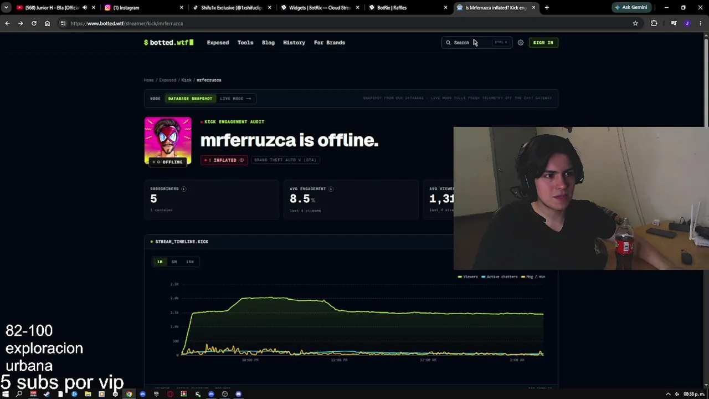The height and width of the screenshot is (399, 709).
Task: Switch to Live Mode
Action: pos(235,99)
